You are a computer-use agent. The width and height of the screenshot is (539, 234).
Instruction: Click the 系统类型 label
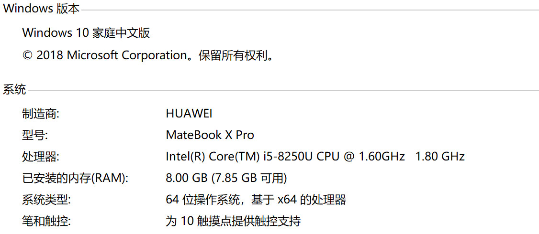pyautogui.click(x=47, y=200)
